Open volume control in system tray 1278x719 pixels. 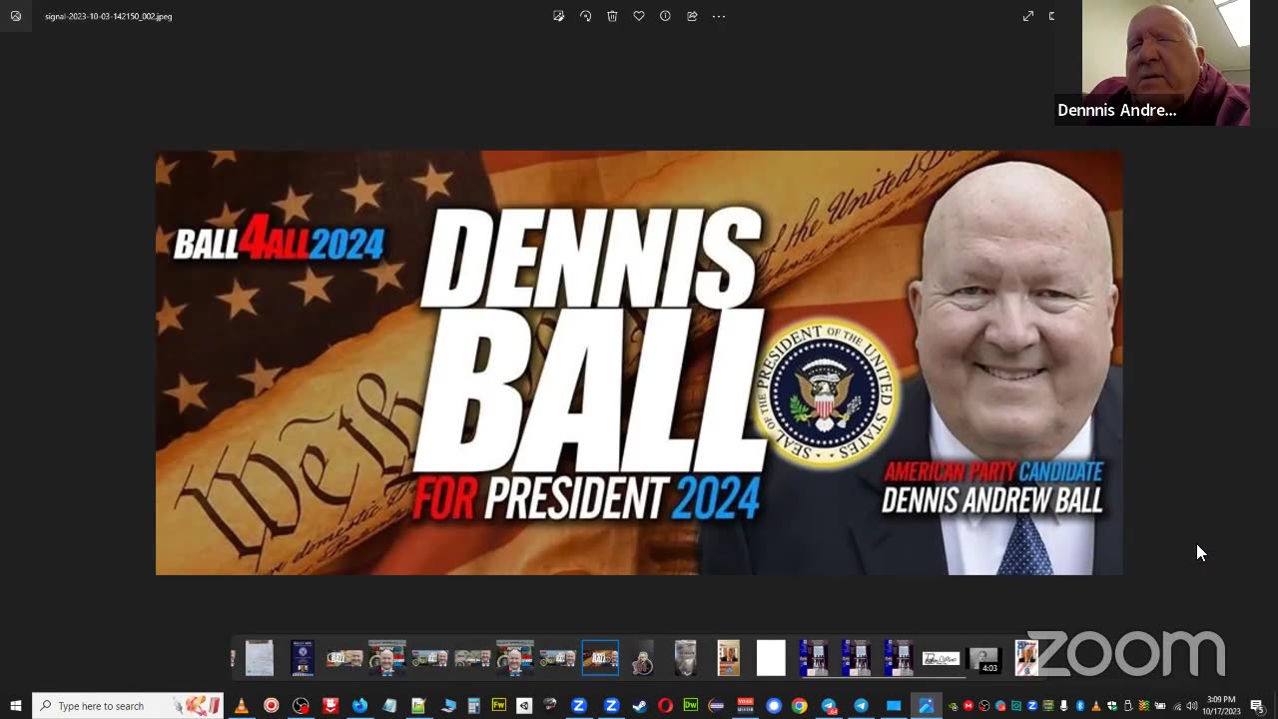coord(1192,706)
